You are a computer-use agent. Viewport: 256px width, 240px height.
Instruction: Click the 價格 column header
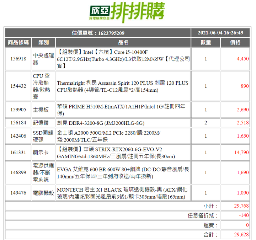(235, 42)
